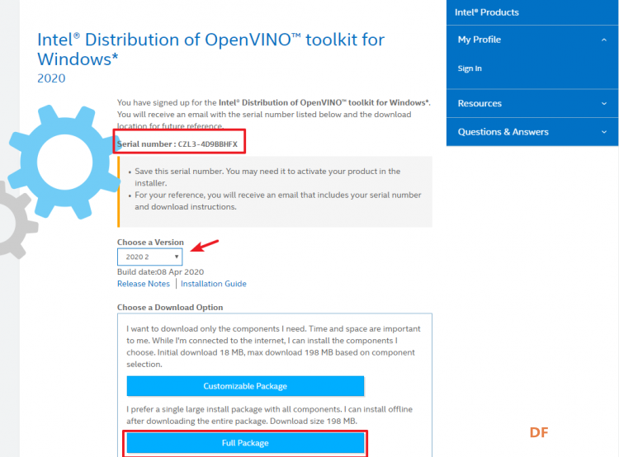This screenshot has height=457, width=619.
Task: Expand Questions & Answers section
Action: [603, 132]
